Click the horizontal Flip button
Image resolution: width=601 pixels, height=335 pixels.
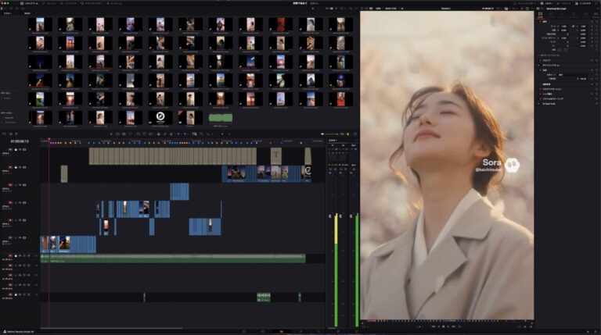[x=560, y=50]
